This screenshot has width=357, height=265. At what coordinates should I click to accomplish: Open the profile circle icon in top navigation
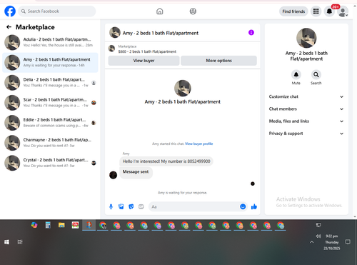[x=193, y=11]
